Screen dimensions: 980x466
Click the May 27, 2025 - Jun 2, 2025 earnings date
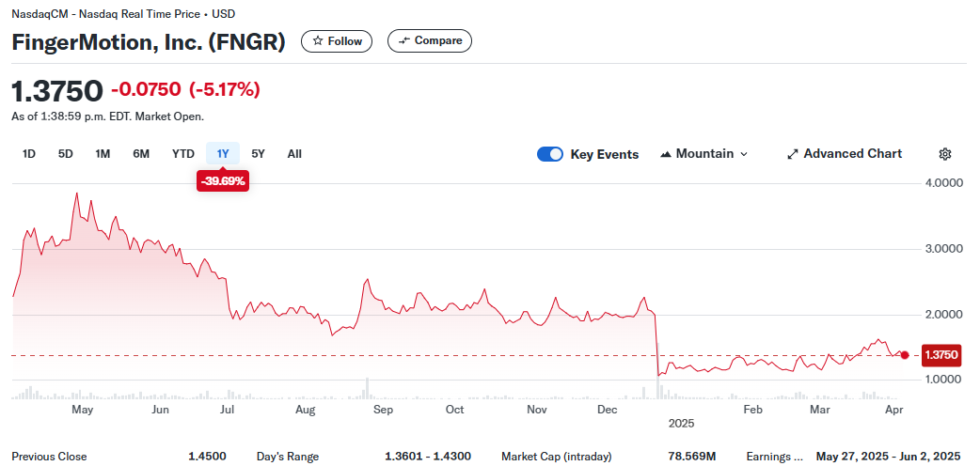click(x=888, y=457)
